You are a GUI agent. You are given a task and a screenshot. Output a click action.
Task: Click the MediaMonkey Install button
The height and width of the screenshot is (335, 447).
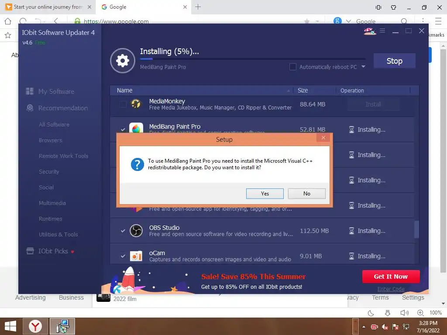373,104
